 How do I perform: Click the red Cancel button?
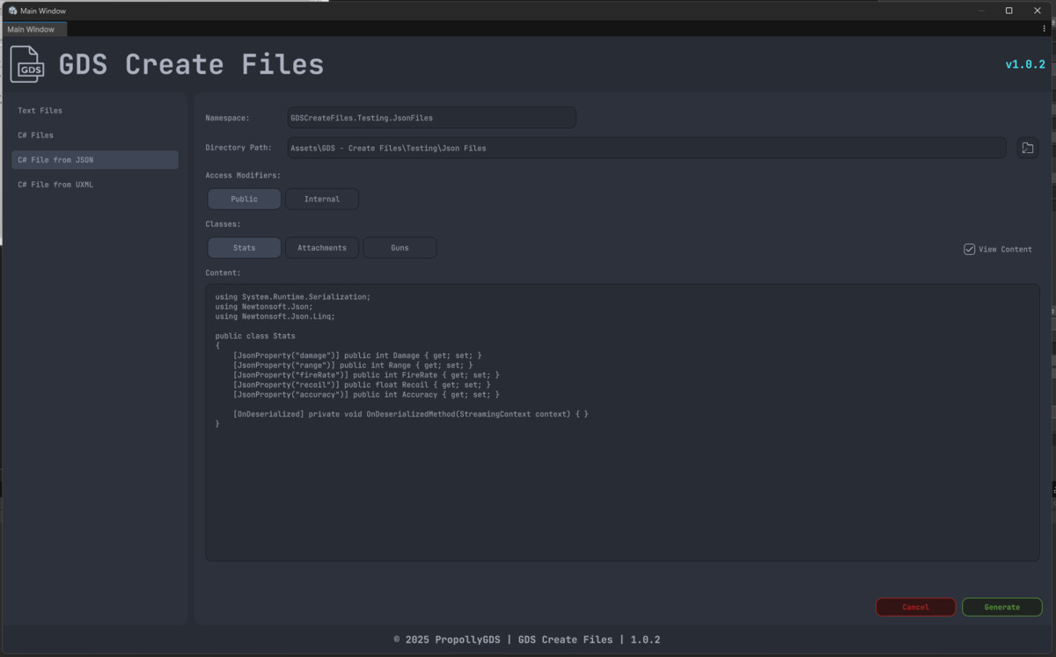tap(915, 607)
